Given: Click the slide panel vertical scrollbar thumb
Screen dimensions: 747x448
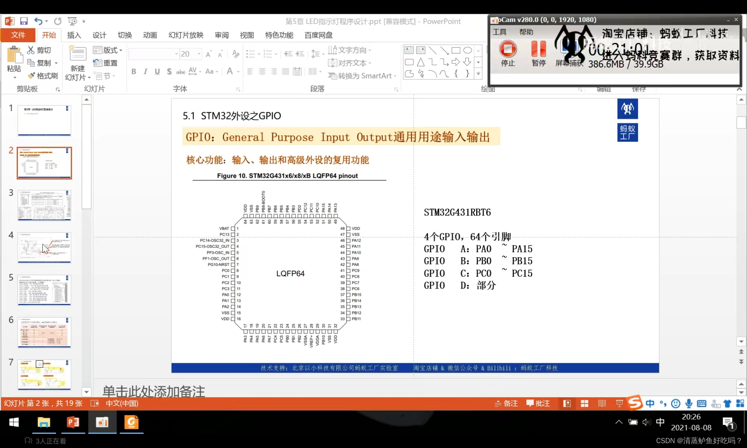Looking at the screenshot, I should click(x=86, y=157).
